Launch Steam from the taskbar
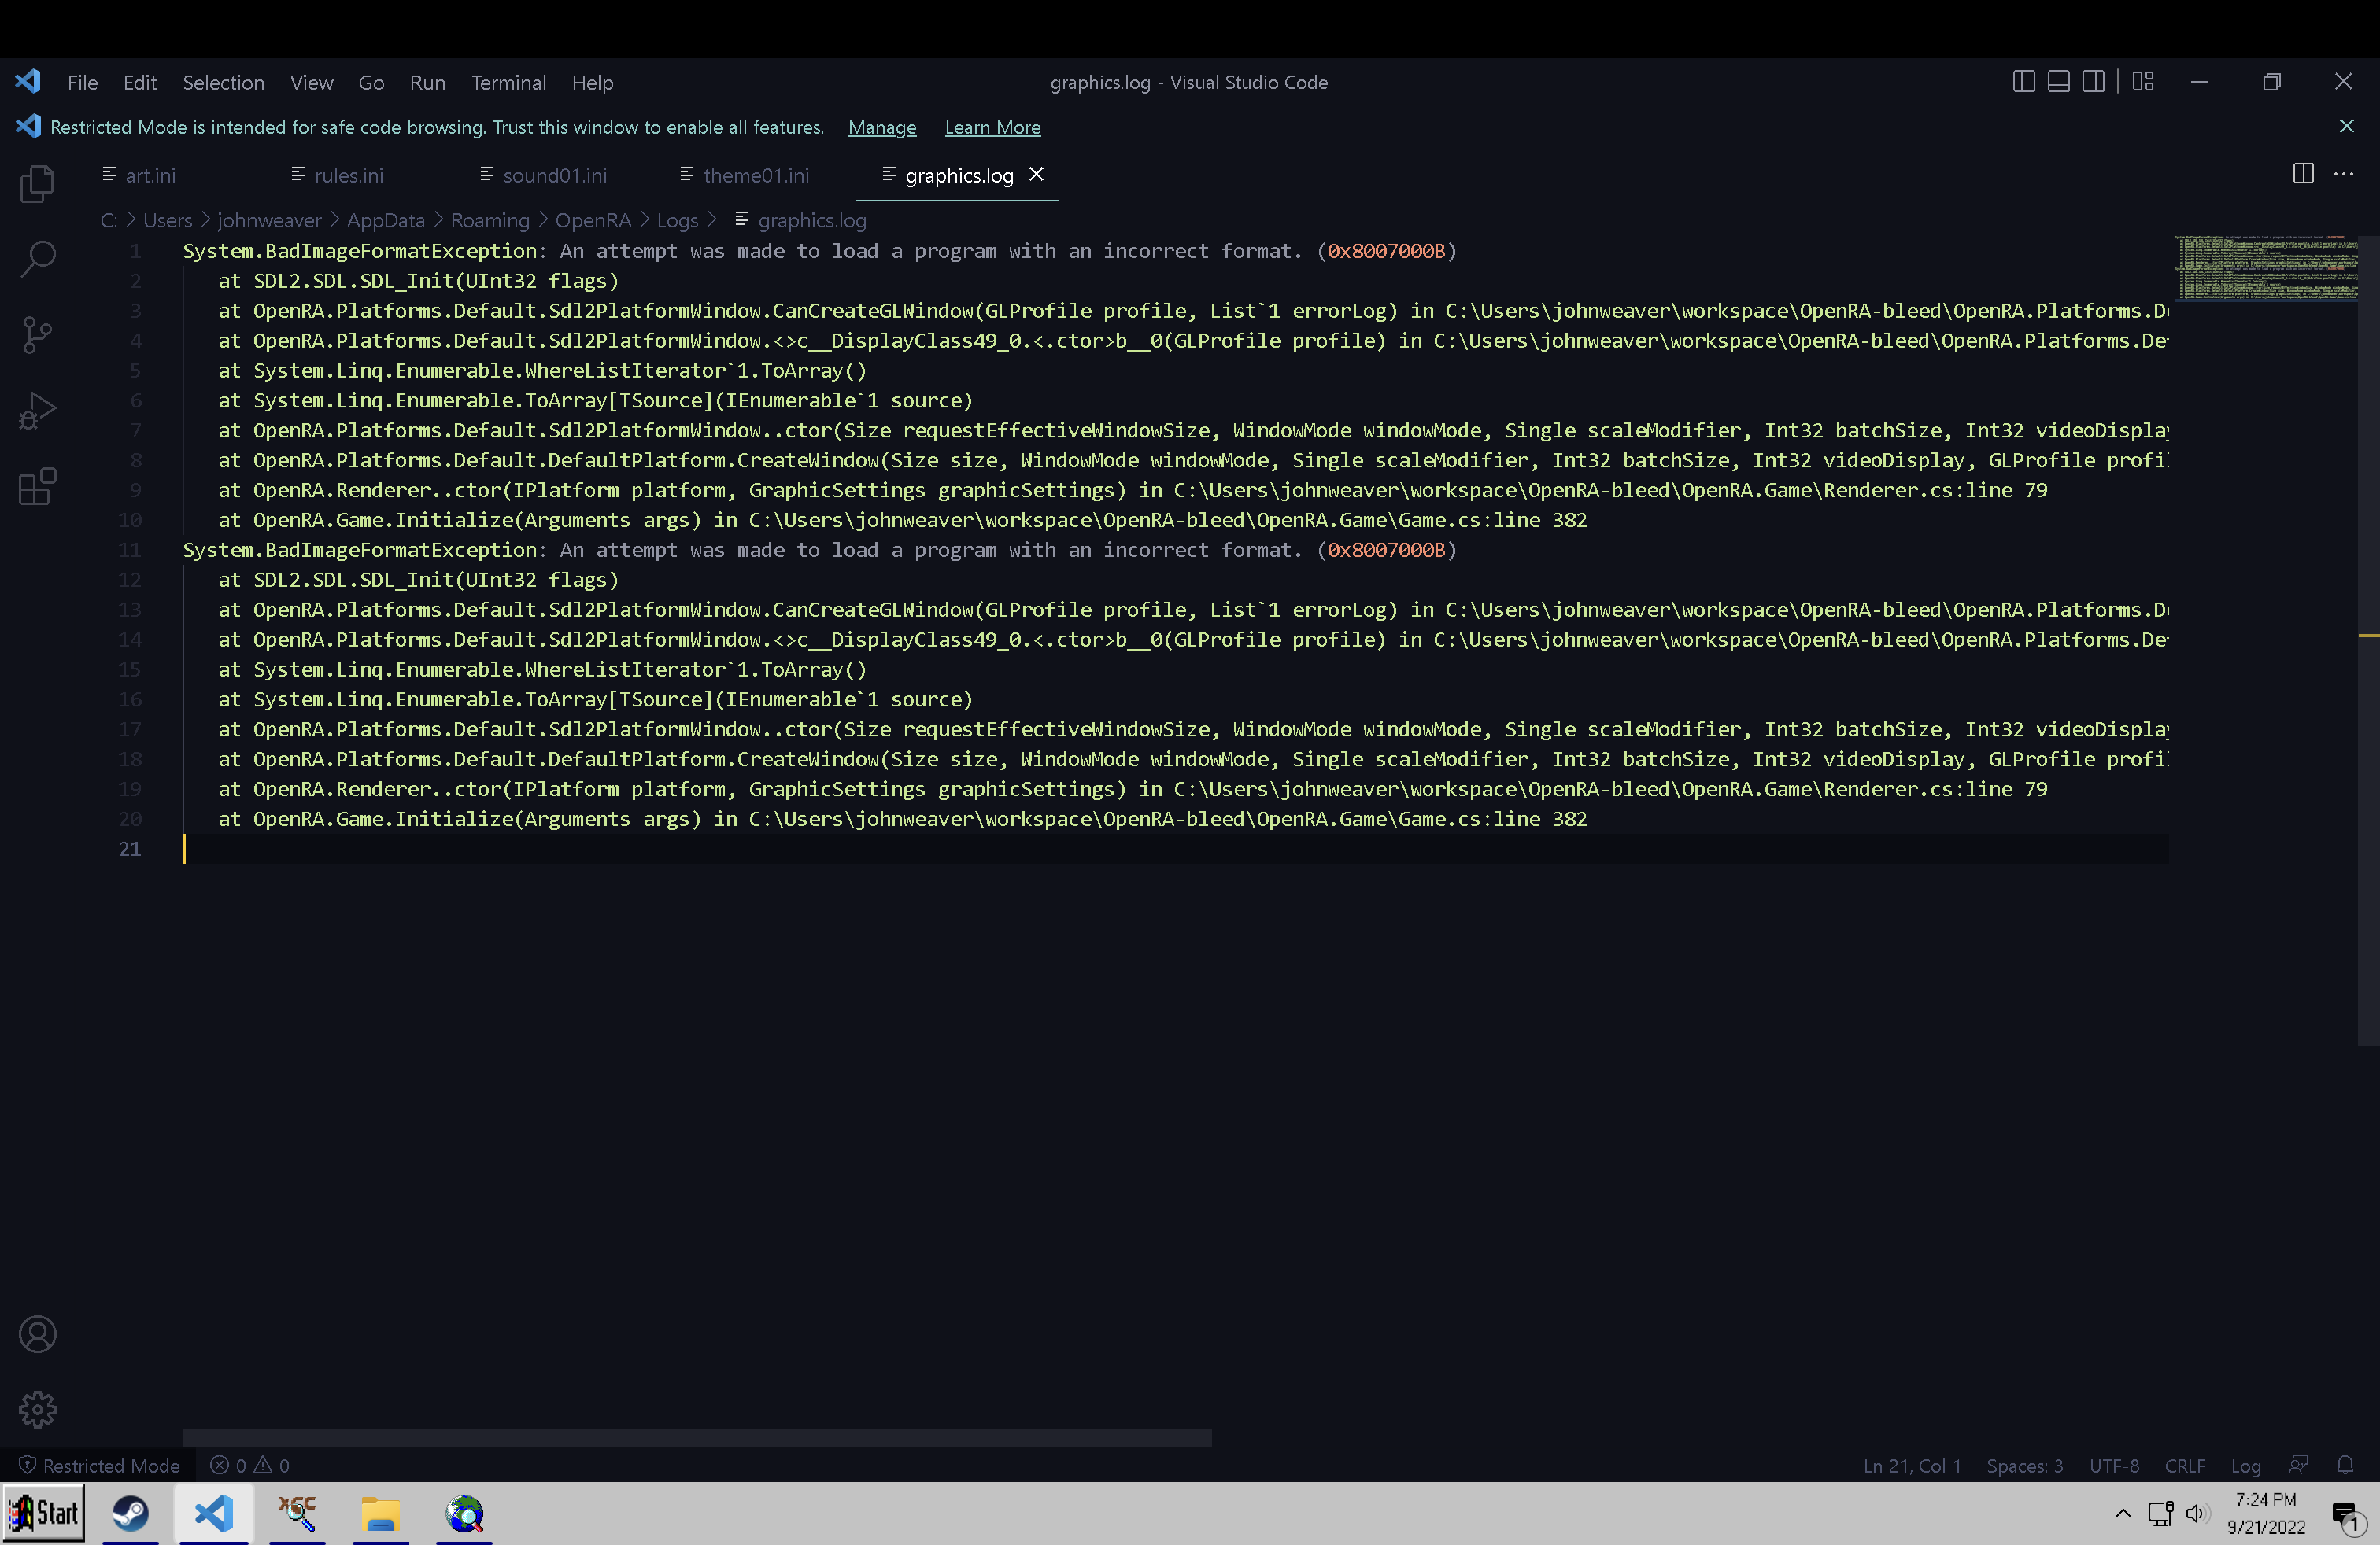This screenshot has width=2380, height=1545. coord(130,1512)
